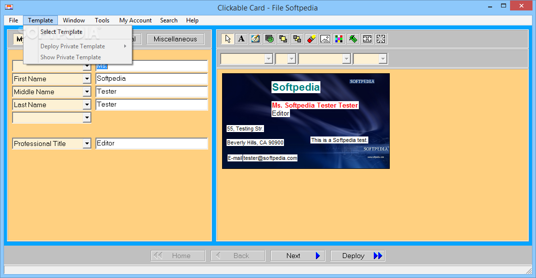Click the Editor title input field
Image resolution: width=536 pixels, height=278 pixels.
151,143
